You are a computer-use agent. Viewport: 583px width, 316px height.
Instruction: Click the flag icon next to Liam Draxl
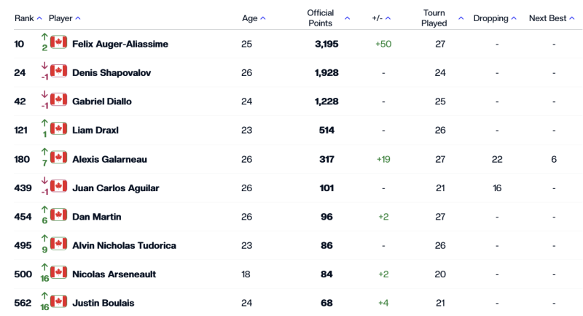point(59,128)
